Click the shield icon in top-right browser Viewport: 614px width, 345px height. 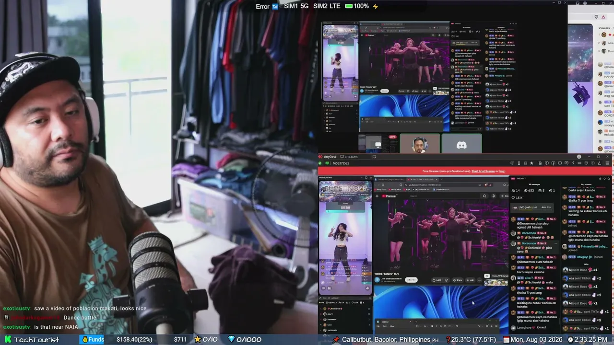pyautogui.click(x=596, y=17)
